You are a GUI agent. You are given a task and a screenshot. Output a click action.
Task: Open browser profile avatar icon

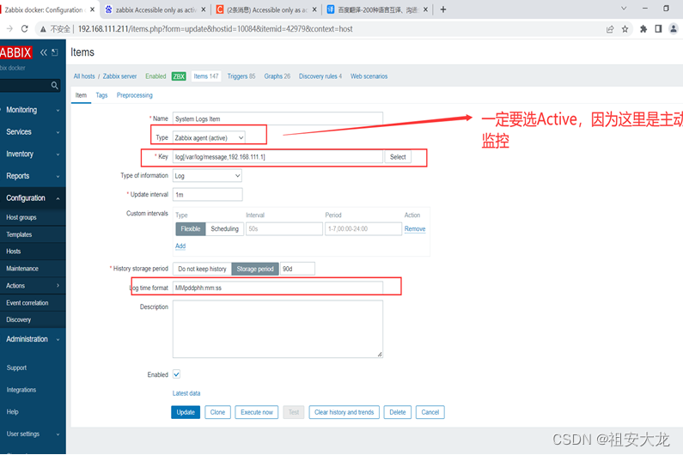[x=674, y=29]
